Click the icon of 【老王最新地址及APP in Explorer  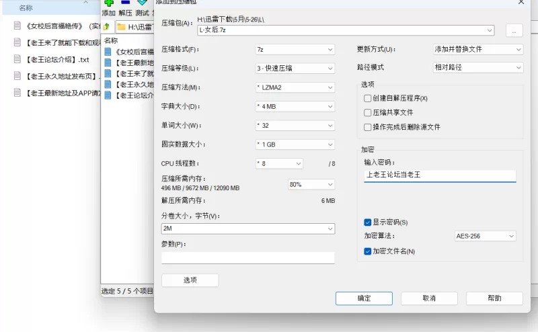(17, 92)
